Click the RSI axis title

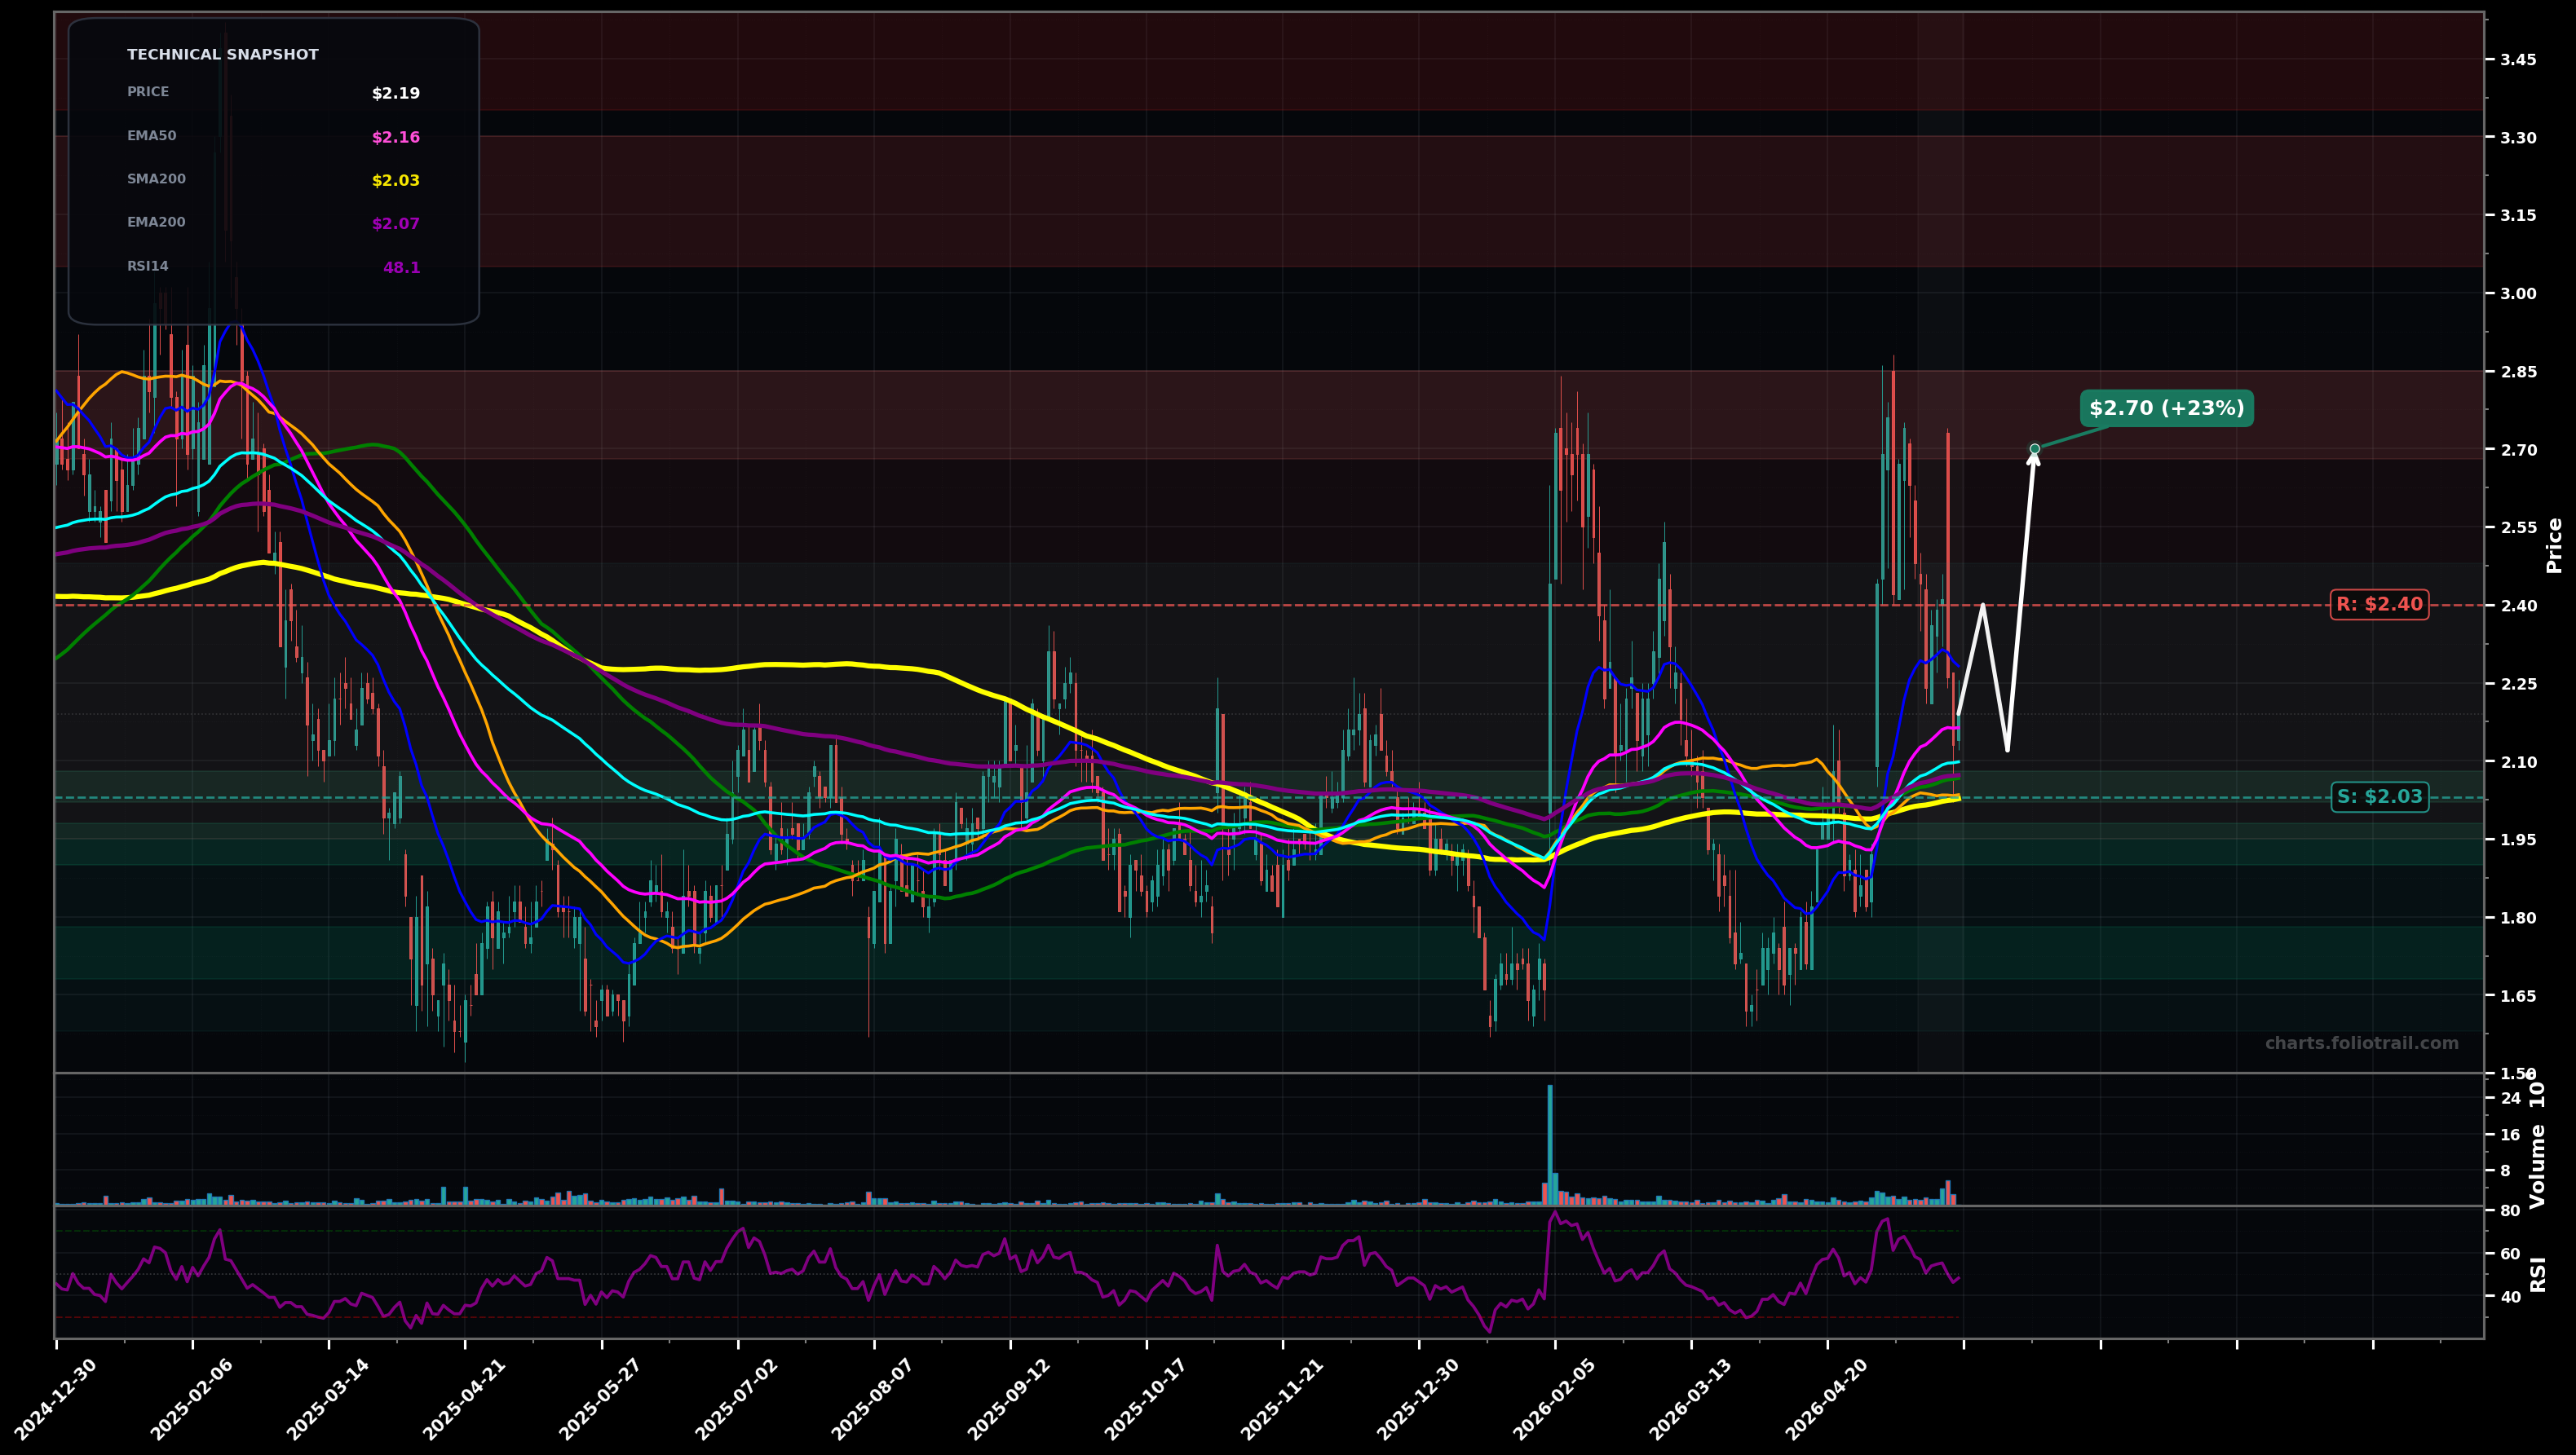2538,1274
